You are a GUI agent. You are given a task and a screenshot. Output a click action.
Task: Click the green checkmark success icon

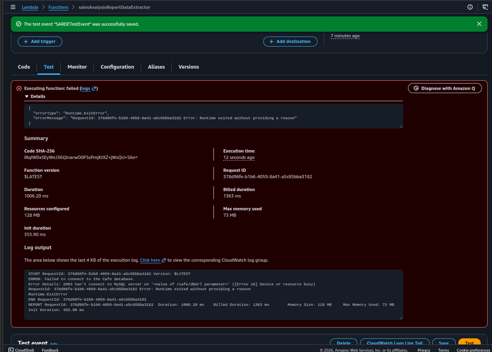tap(18, 24)
